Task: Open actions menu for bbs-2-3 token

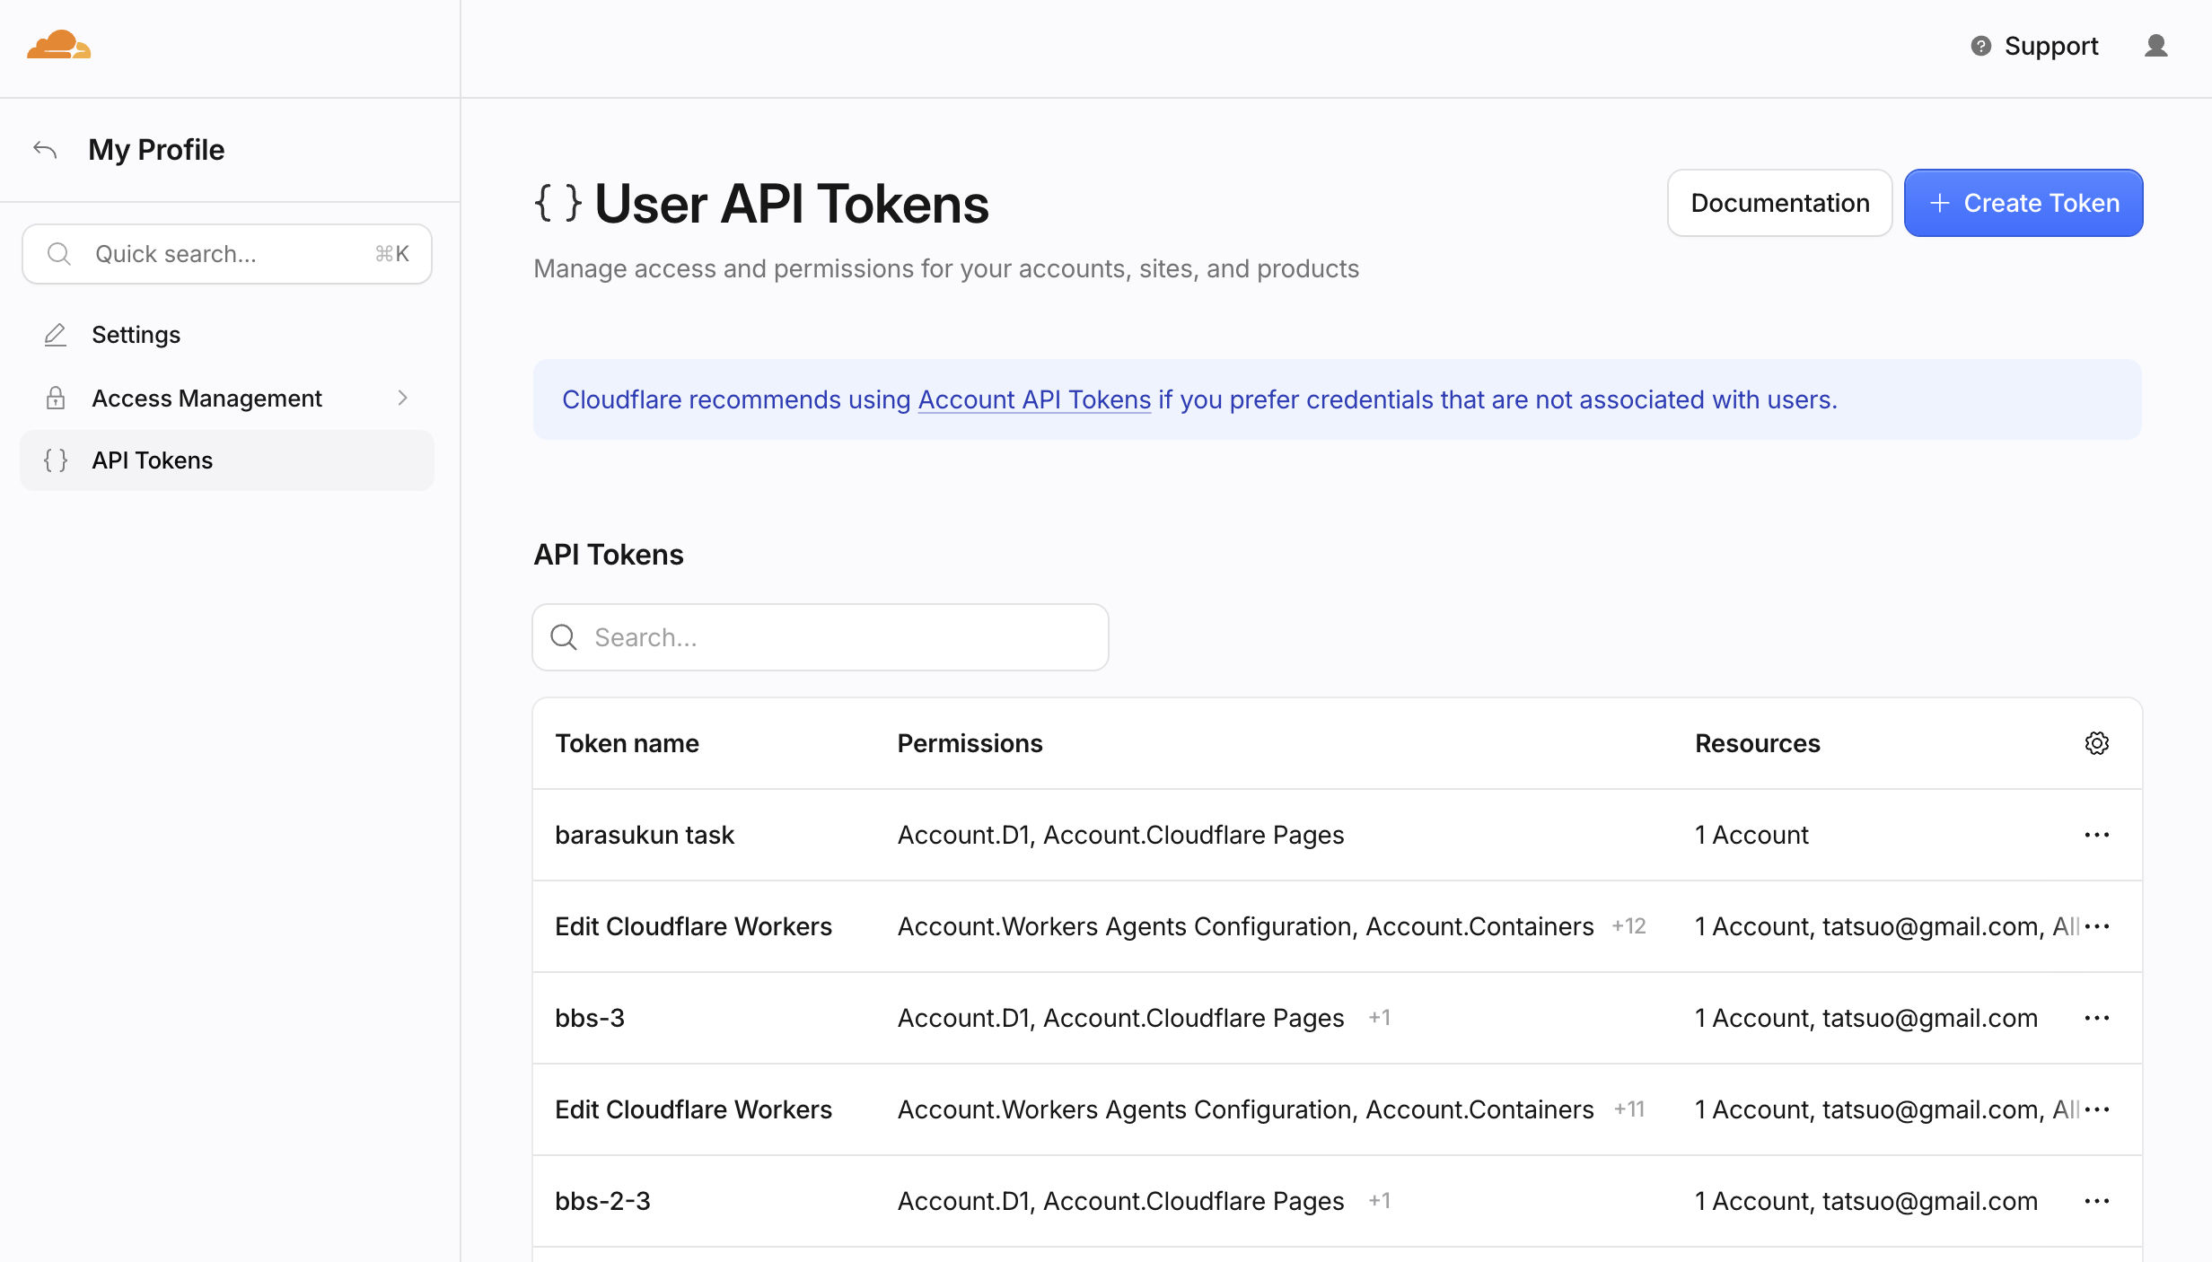Action: (x=2097, y=1201)
